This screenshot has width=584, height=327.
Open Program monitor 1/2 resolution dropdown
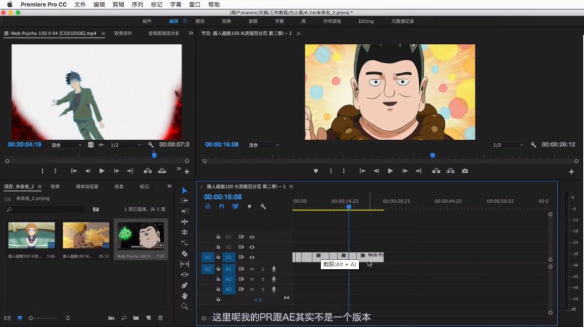click(x=508, y=145)
